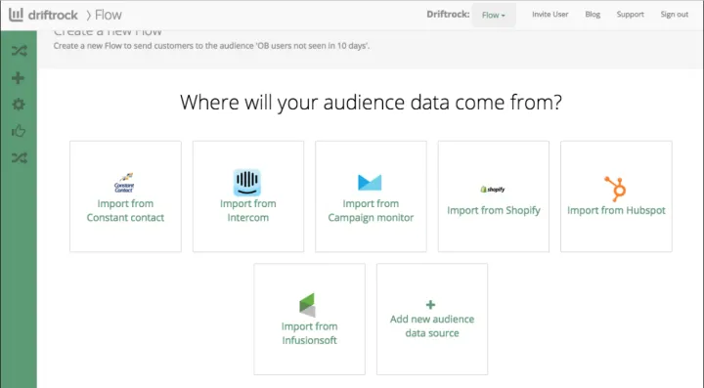The height and width of the screenshot is (388, 704).
Task: Choose Import from Intercom
Action: coord(247,196)
